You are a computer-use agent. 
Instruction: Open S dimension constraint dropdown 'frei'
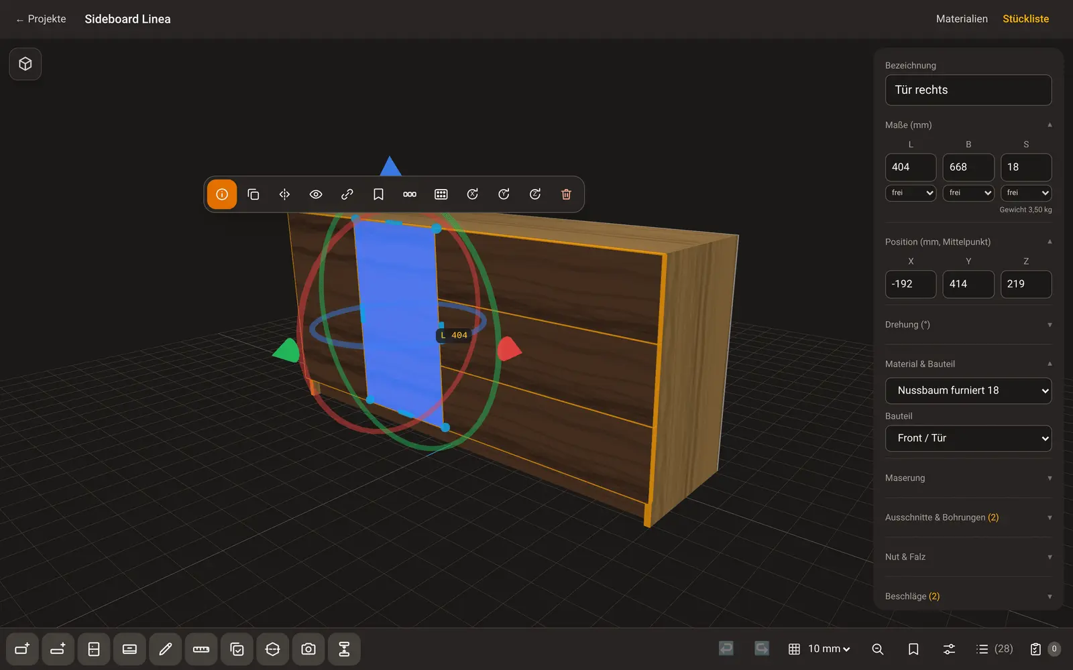[x=1026, y=193]
